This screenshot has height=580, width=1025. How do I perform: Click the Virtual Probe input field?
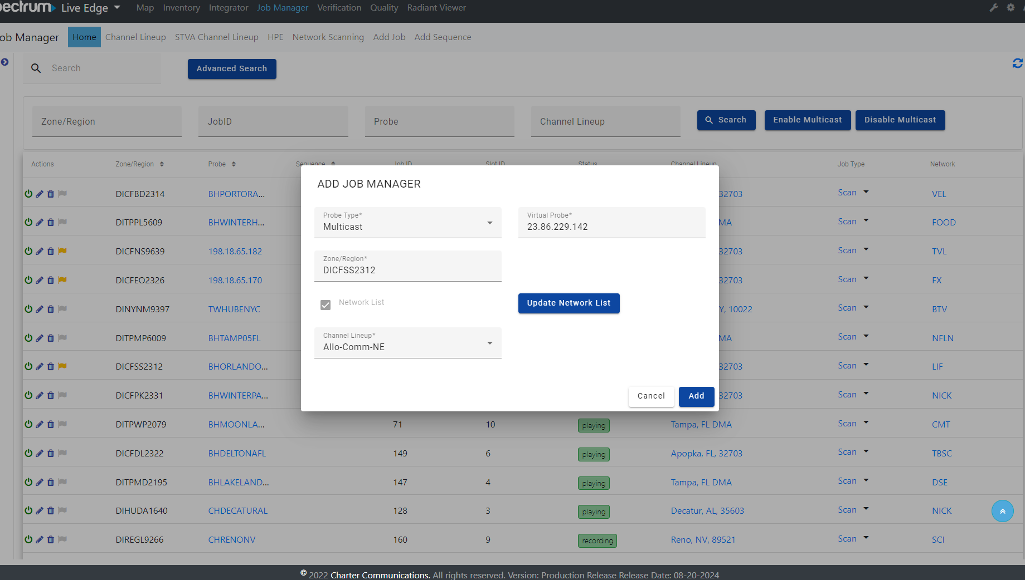point(611,223)
